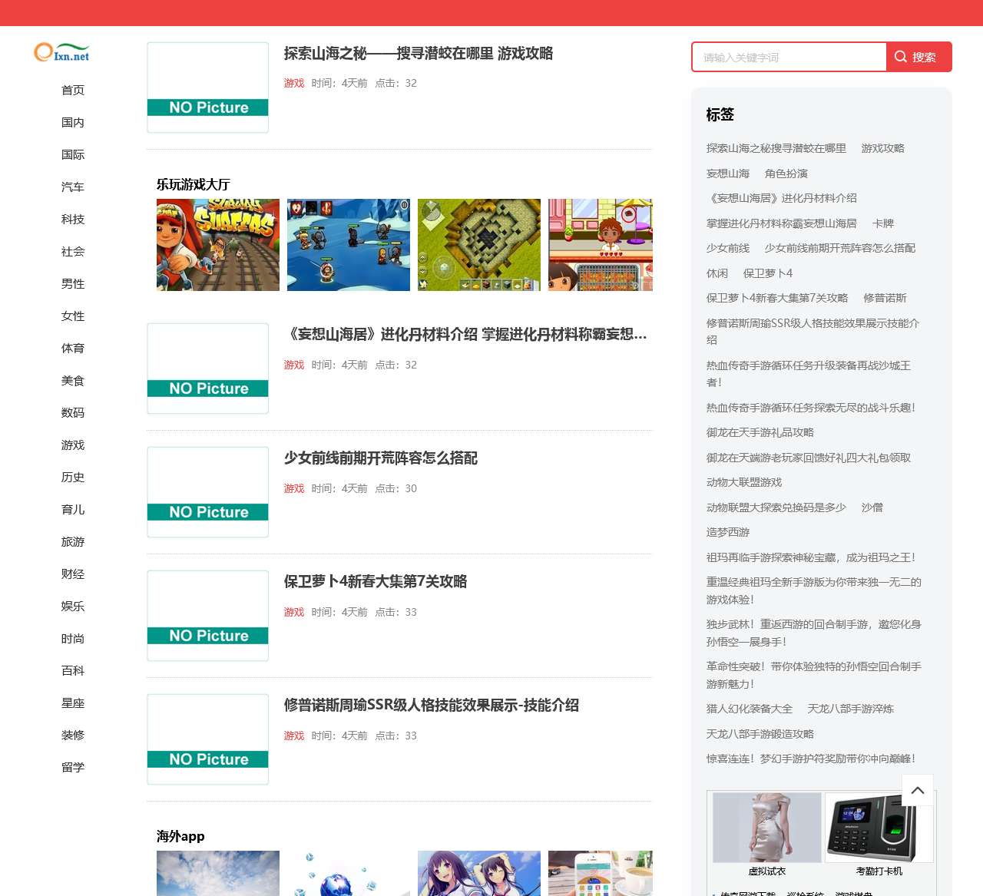Open the 社会 sidebar category
The width and height of the screenshot is (983, 896).
73,251
